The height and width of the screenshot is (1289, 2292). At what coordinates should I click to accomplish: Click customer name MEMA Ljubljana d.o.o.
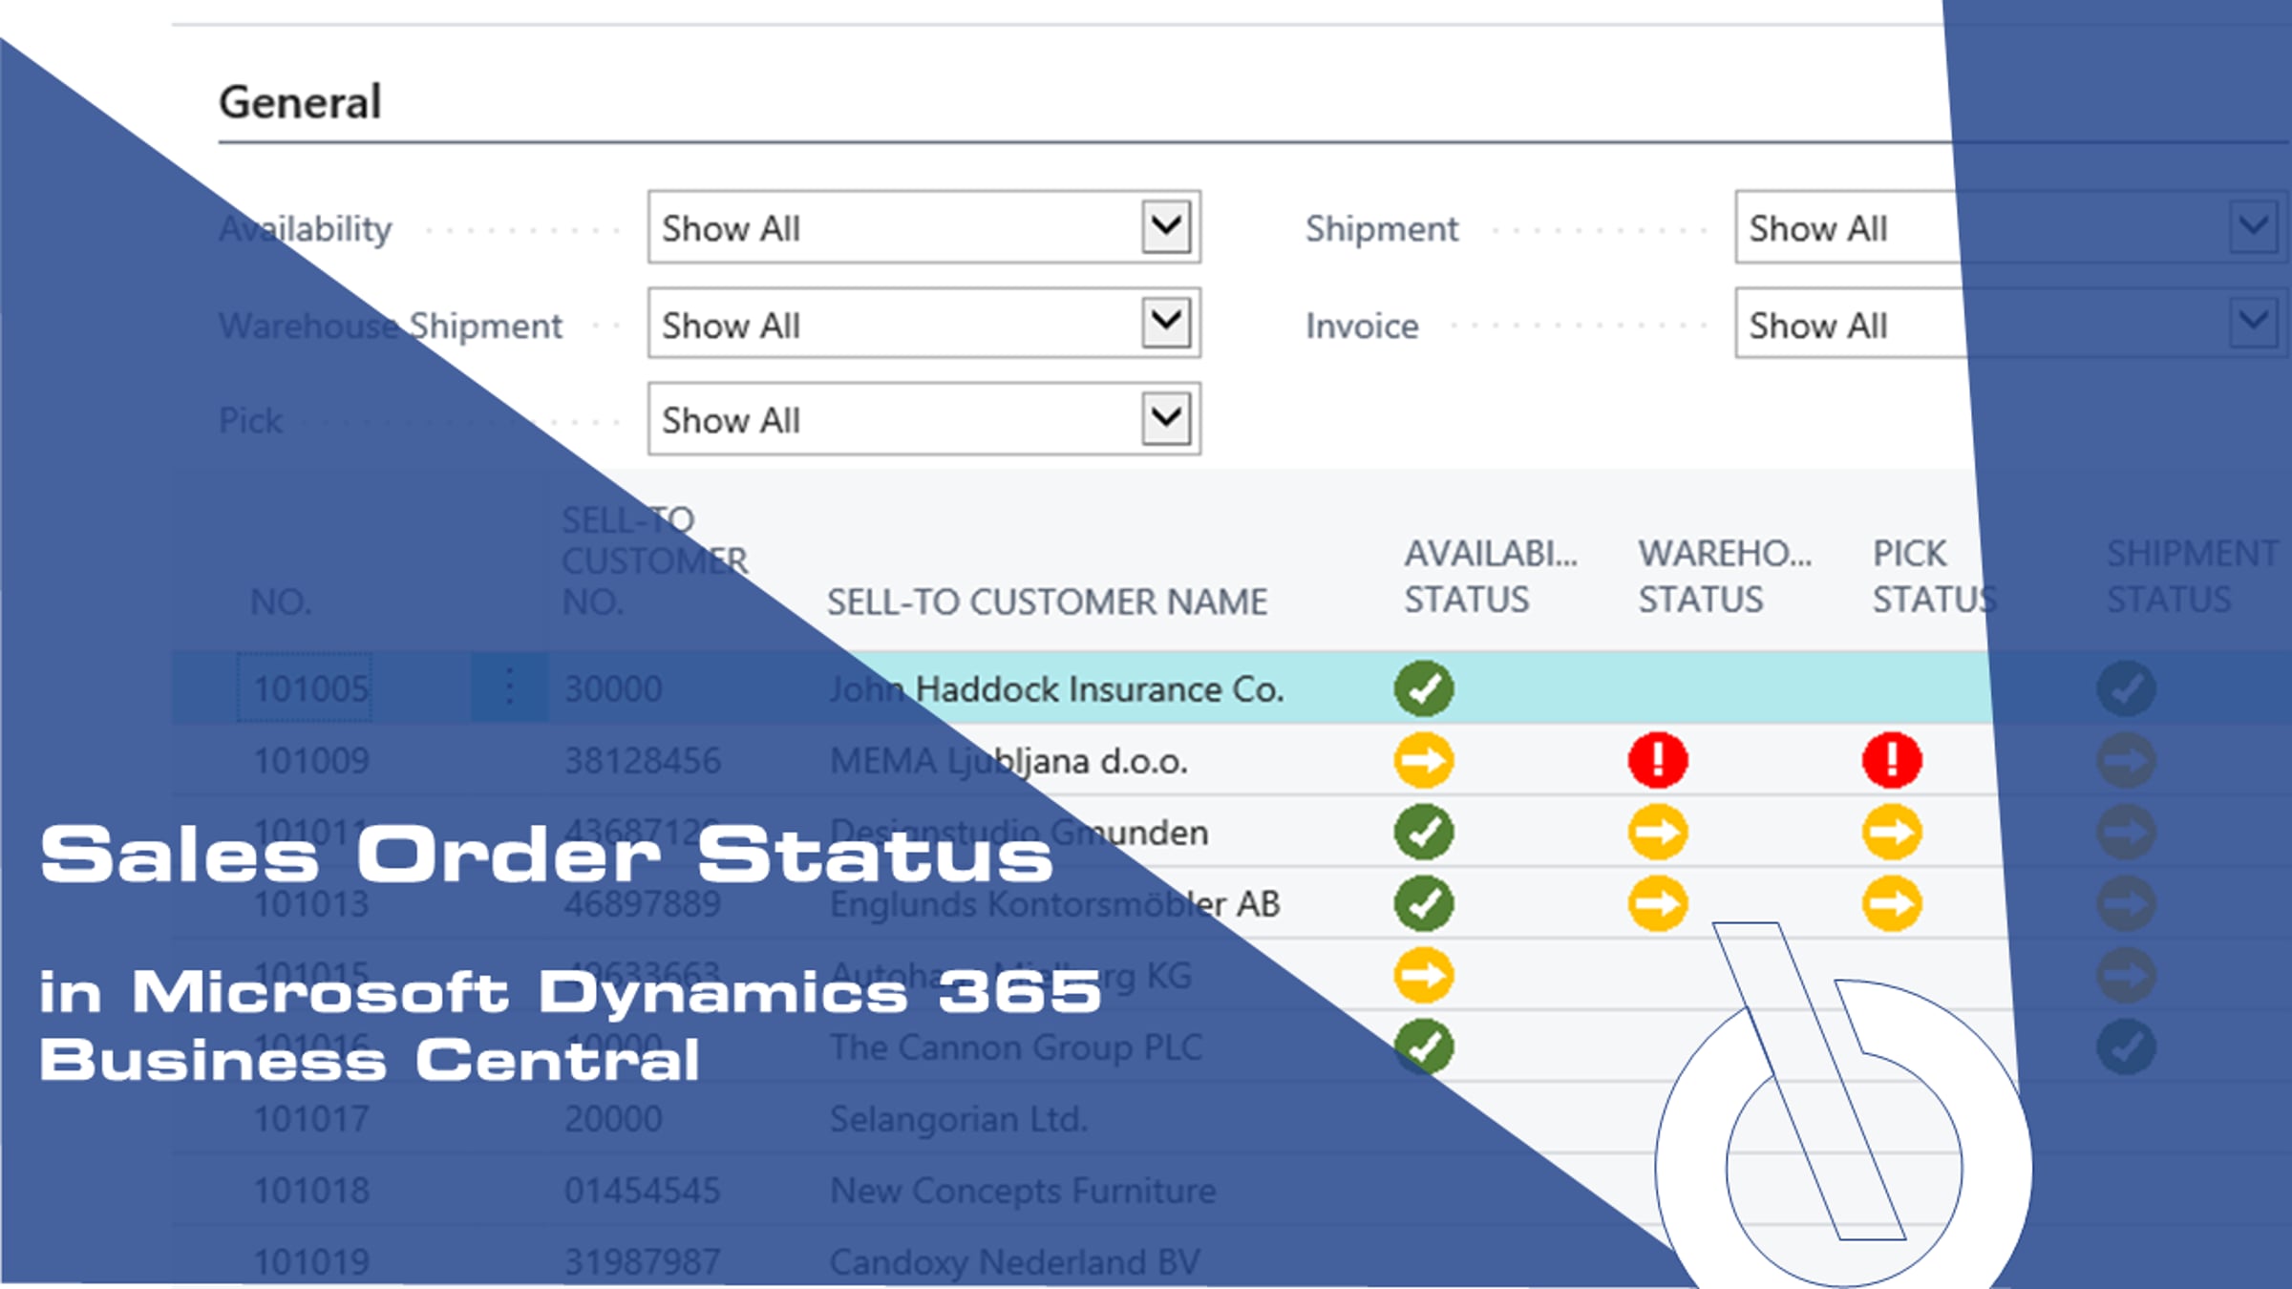[x=1008, y=761]
